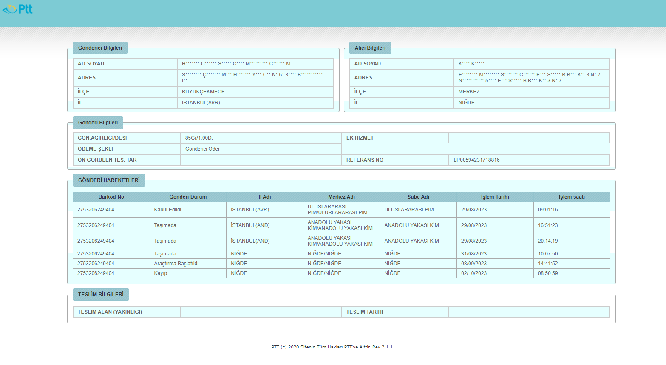Select the TESLİM BİLGİLERİ section title

click(x=101, y=295)
